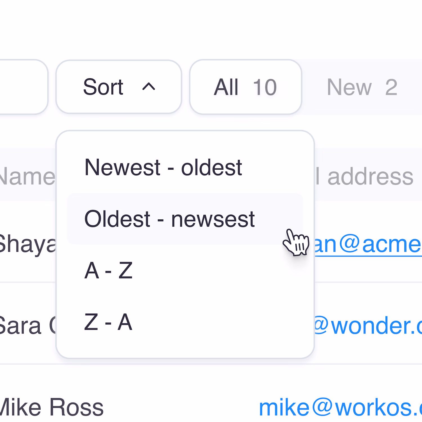Switch to the New tab
This screenshot has height=422, width=422.
click(362, 87)
